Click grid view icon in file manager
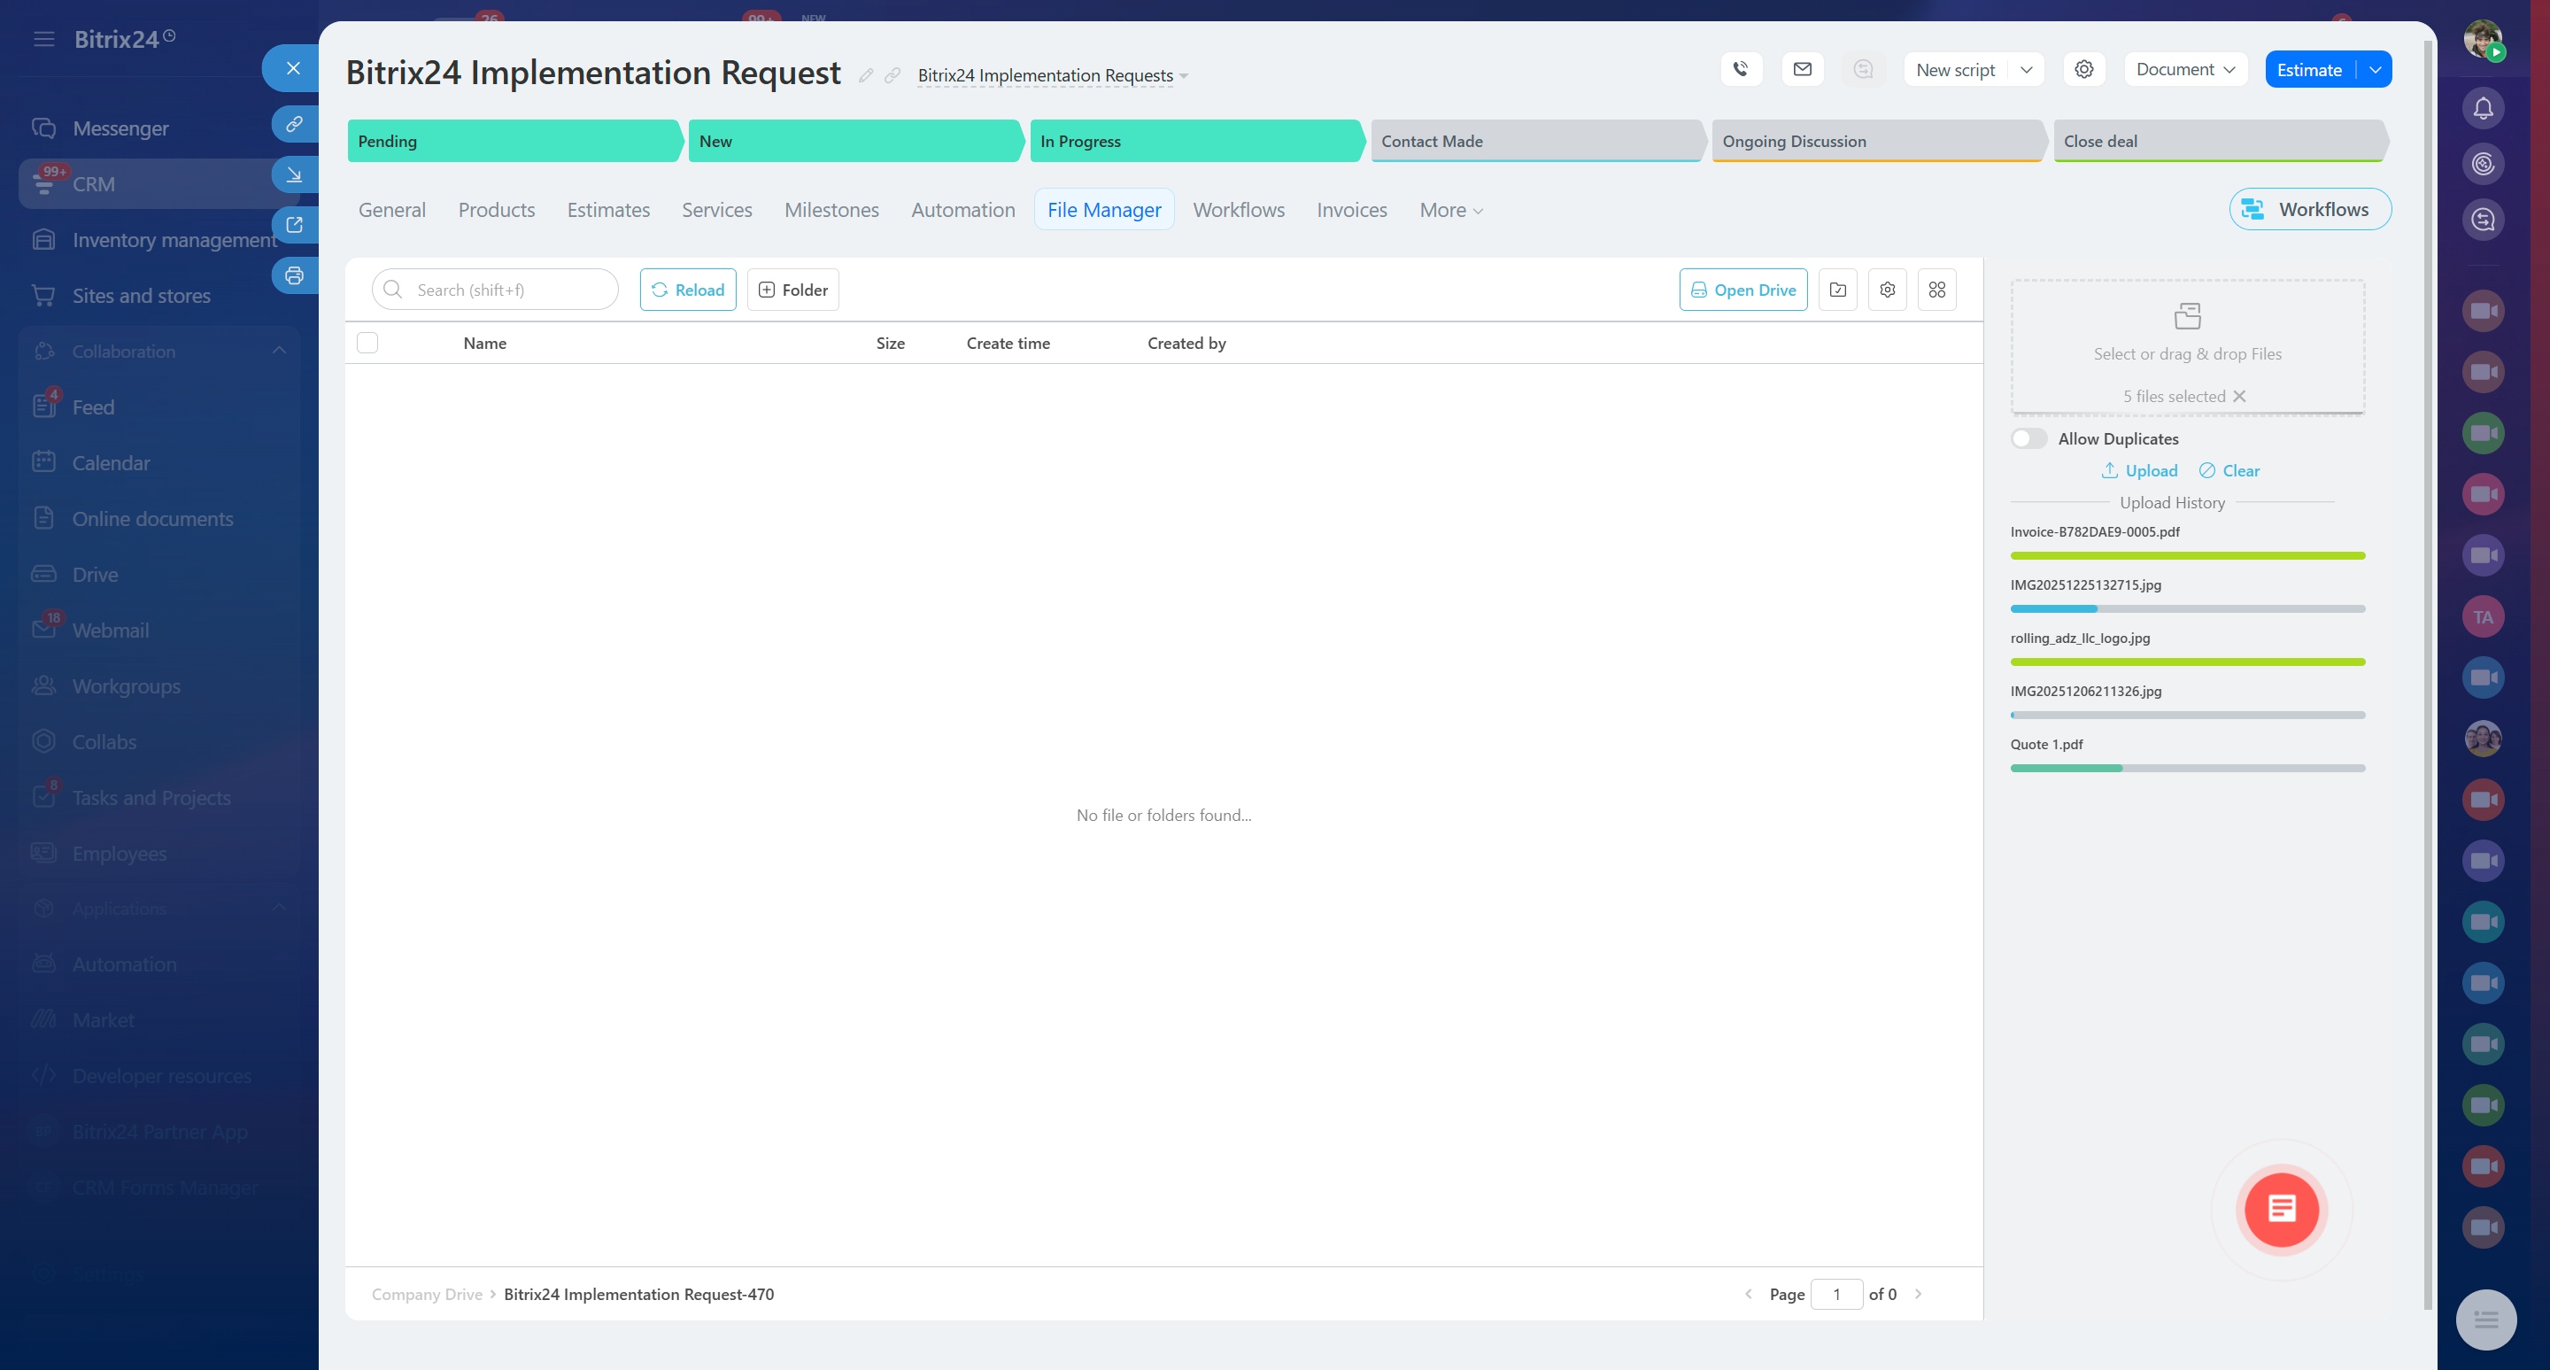Viewport: 2550px width, 1370px height. 1936,290
